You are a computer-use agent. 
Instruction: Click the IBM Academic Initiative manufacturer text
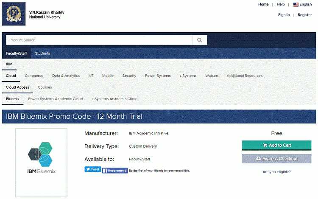tap(149, 133)
